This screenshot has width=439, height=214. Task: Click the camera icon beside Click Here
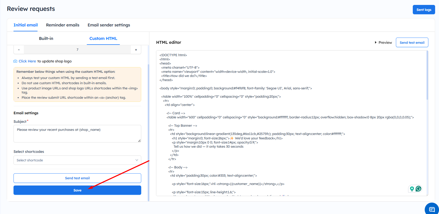[15, 61]
